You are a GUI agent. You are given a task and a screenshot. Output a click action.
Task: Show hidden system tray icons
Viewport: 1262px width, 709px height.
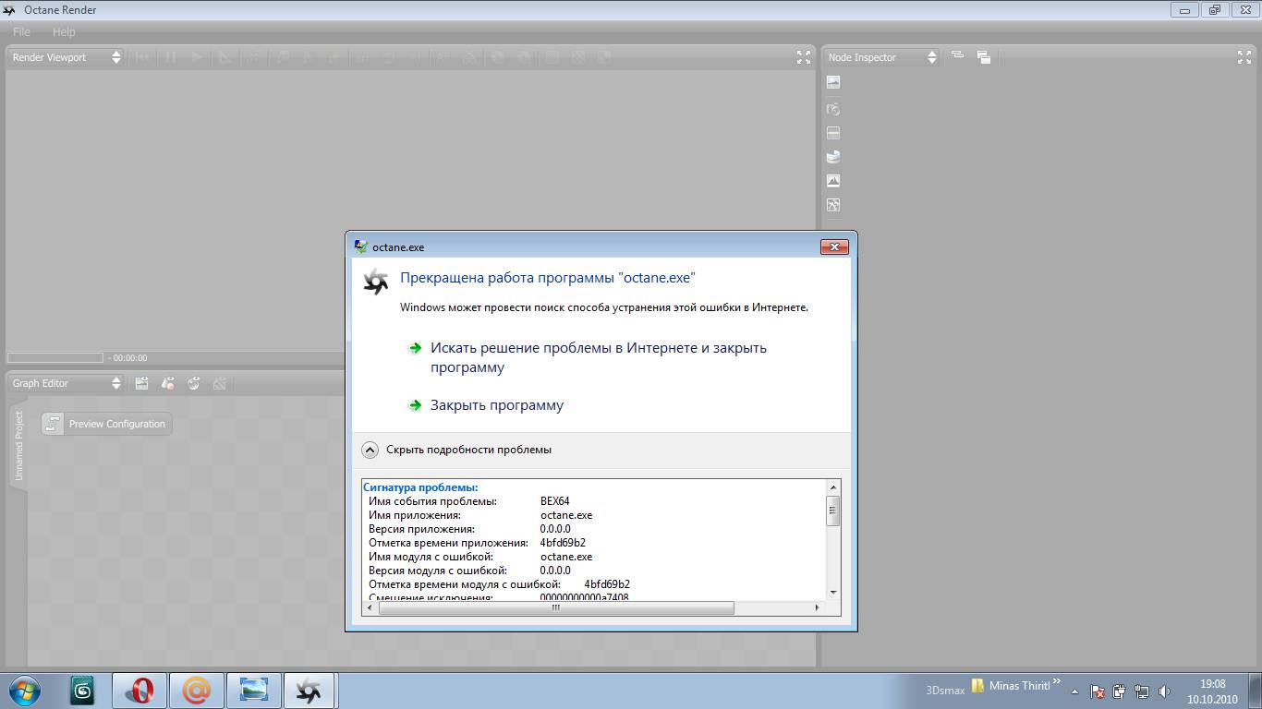click(x=1074, y=691)
